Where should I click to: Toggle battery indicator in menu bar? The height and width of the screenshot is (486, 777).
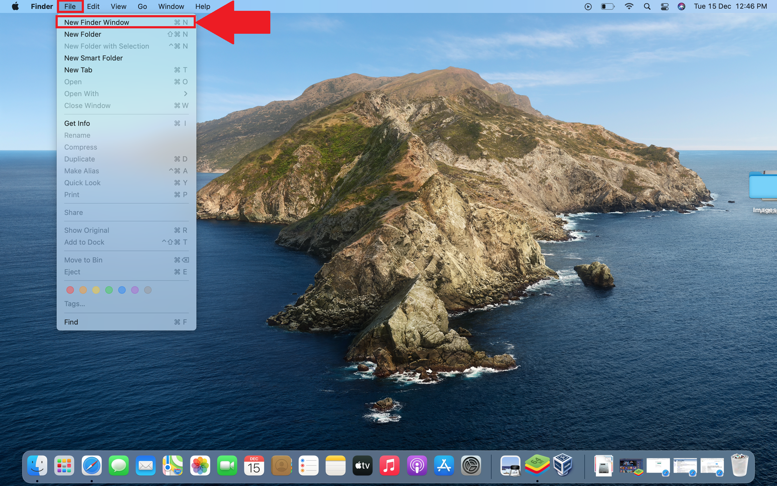click(x=609, y=6)
